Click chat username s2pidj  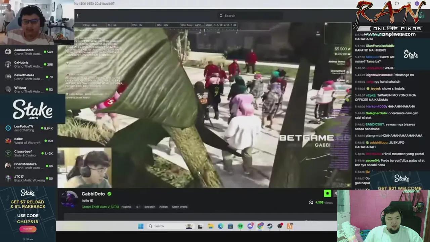coord(371,95)
